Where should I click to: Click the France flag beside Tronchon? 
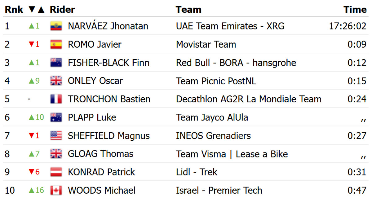(x=56, y=99)
